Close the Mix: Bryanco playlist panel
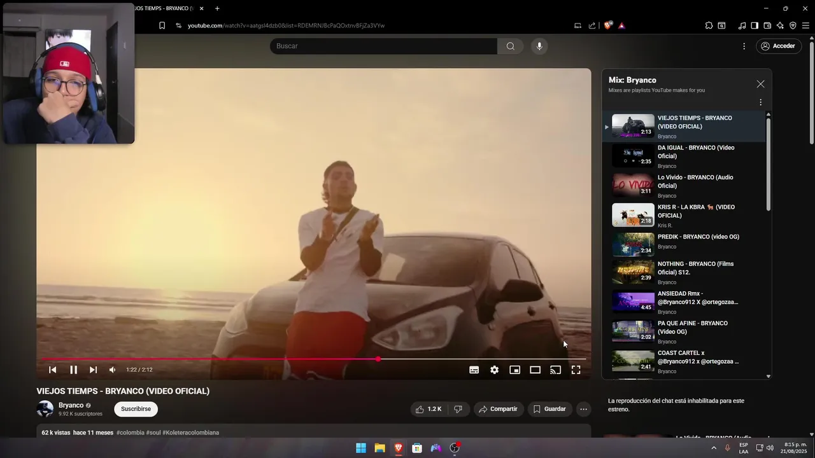This screenshot has height=458, width=815. pyautogui.click(x=760, y=84)
